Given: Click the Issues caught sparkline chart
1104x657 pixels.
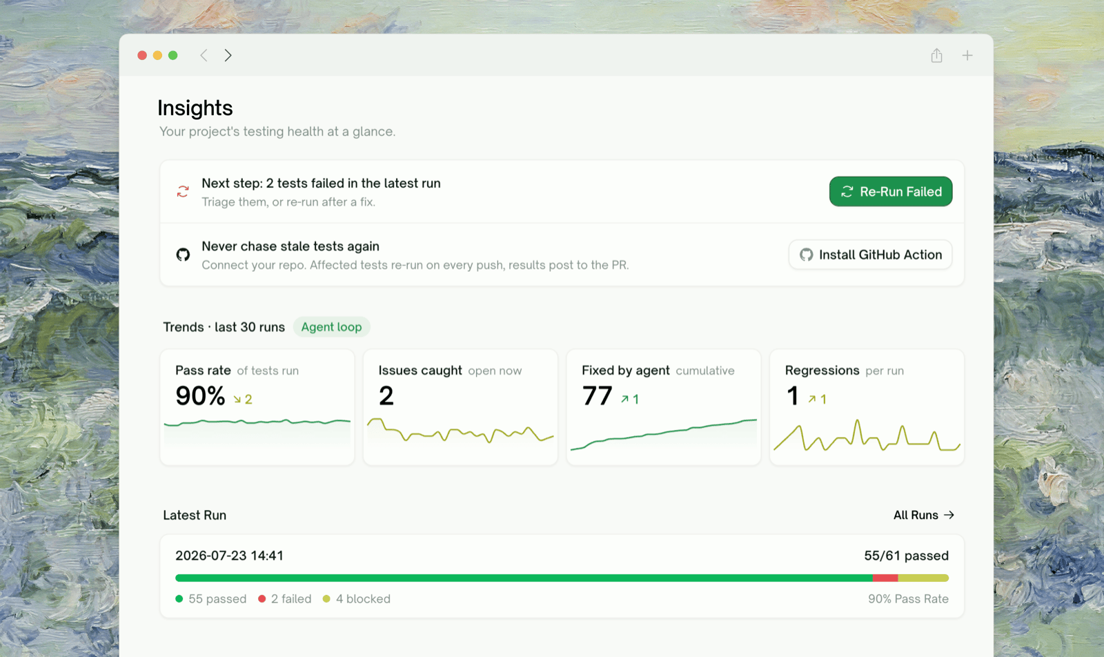Looking at the screenshot, I should click(x=460, y=431).
